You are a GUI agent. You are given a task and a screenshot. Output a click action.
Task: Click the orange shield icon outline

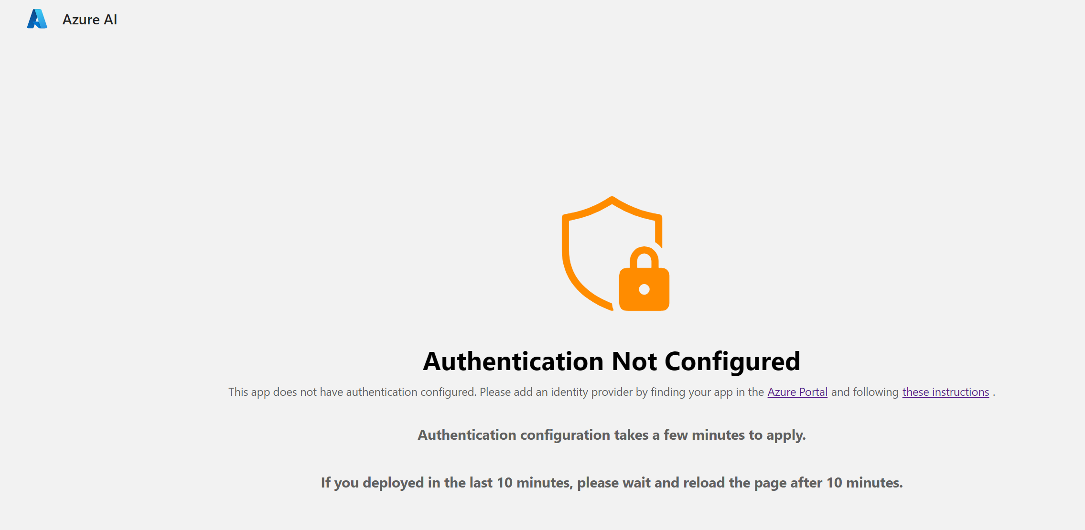coord(566,253)
